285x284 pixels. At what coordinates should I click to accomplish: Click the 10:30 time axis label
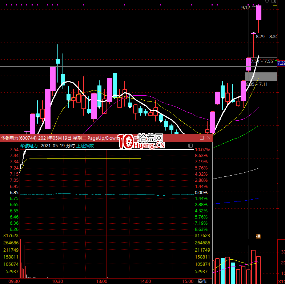(57, 281)
